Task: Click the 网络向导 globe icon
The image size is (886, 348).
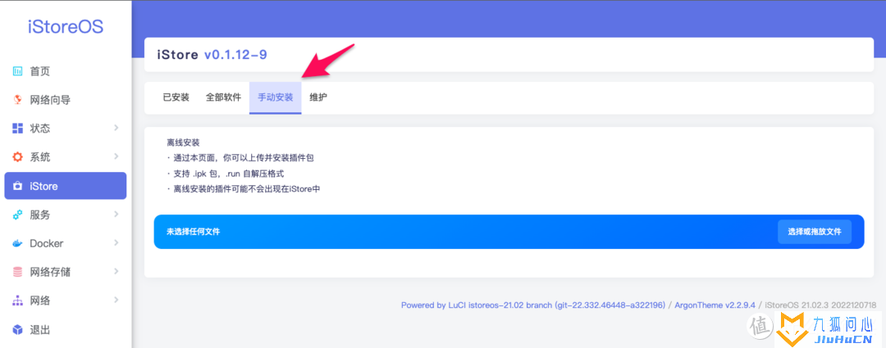Action: pyautogui.click(x=17, y=100)
